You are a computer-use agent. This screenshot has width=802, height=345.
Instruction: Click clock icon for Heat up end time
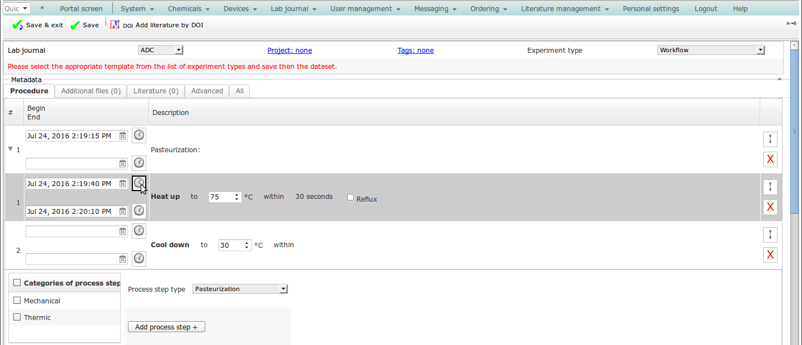coord(139,211)
